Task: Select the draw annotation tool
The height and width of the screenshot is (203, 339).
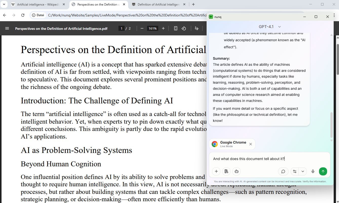Action: pyautogui.click(x=196, y=28)
